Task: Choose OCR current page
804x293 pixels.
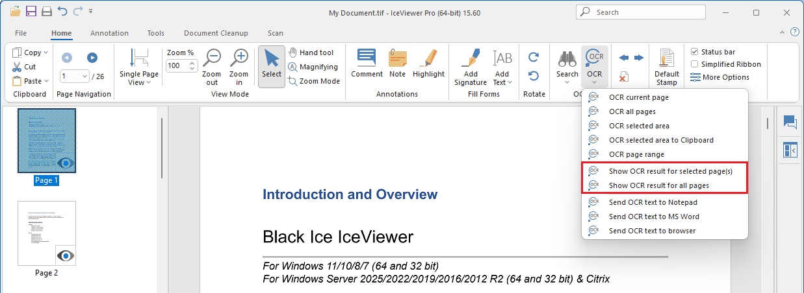Action: click(664, 97)
